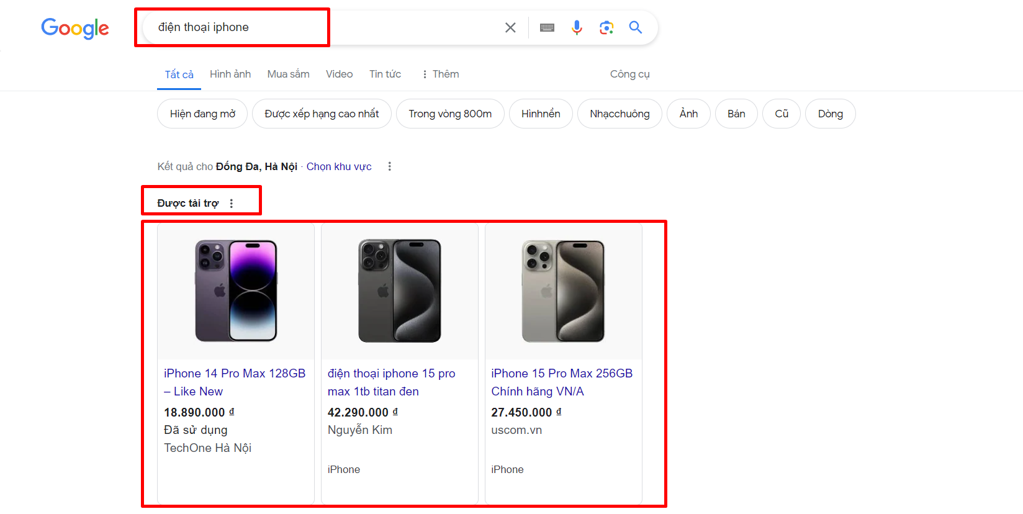The height and width of the screenshot is (514, 1023).
Task: Pick the Dòng filter chip
Action: 830,114
